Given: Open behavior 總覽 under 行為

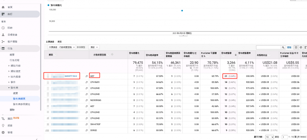Looking at the screenshot, I should [x=12, y=55].
